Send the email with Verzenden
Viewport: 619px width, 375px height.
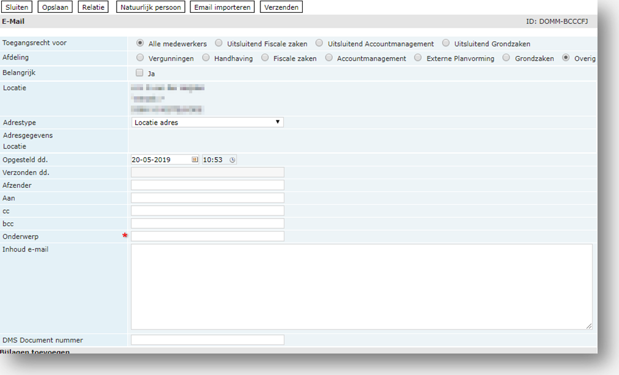[281, 7]
